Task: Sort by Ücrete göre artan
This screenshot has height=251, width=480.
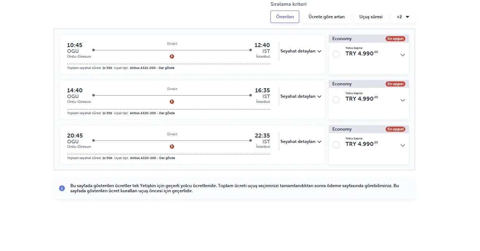Action: (327, 17)
